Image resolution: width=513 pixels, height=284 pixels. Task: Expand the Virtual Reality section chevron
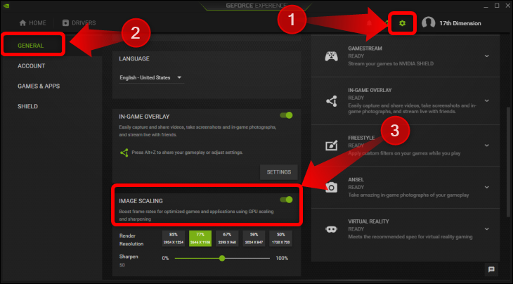[x=487, y=229]
